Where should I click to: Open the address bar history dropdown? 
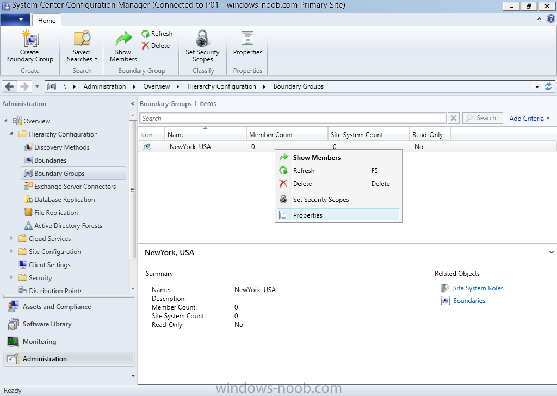(x=537, y=86)
